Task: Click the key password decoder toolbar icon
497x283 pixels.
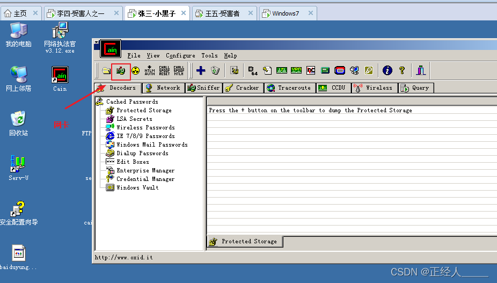Action: coord(369,70)
